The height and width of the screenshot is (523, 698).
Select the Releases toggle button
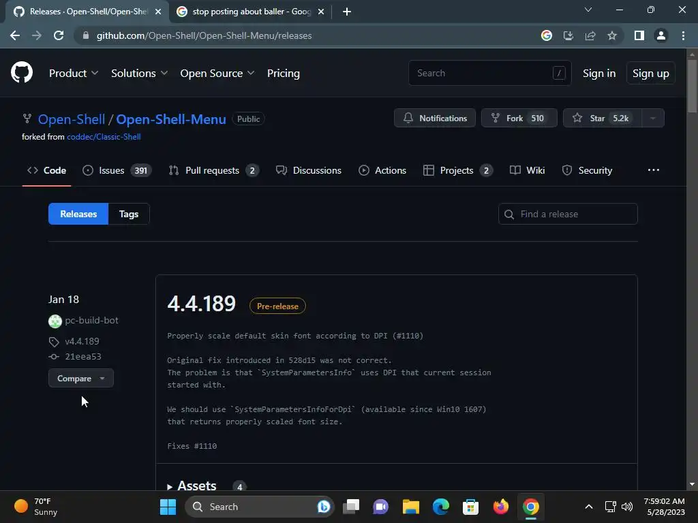pos(78,214)
